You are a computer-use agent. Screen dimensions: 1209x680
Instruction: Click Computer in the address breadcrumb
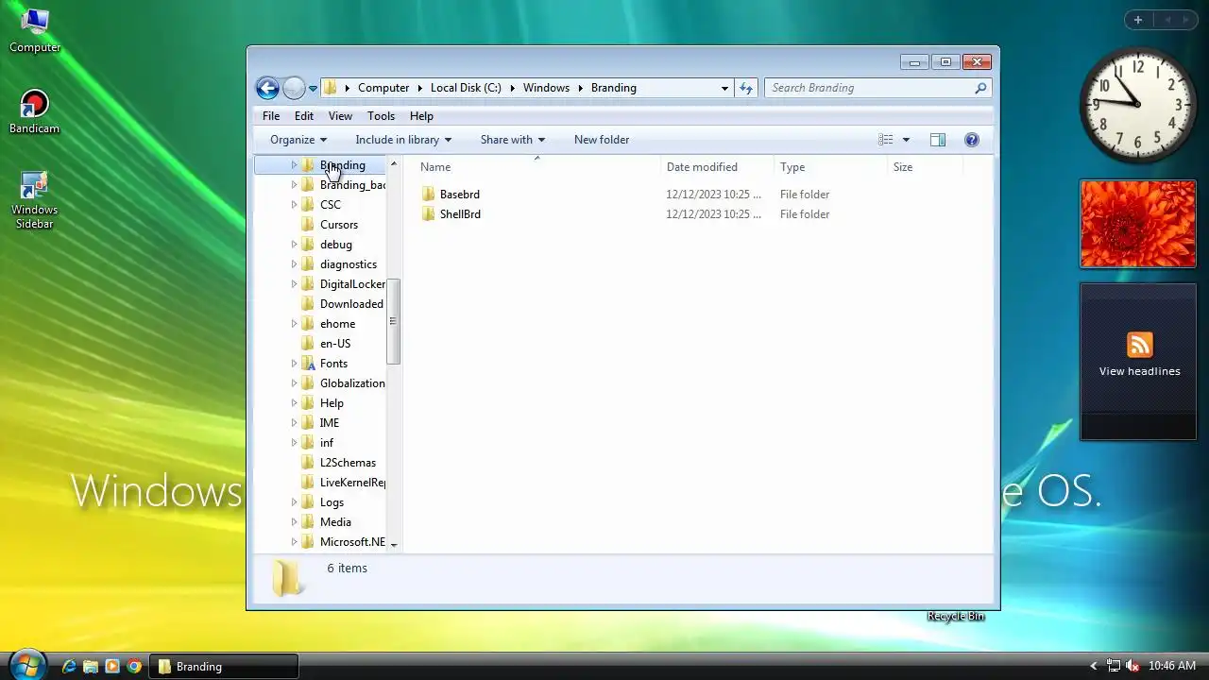(383, 88)
